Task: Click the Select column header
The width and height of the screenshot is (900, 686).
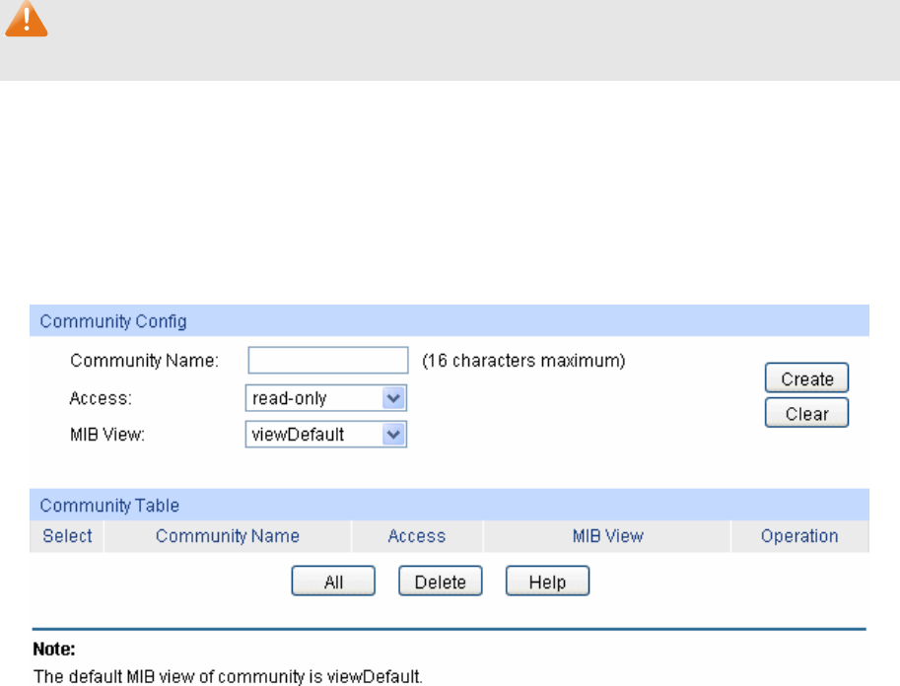Action: tap(67, 536)
